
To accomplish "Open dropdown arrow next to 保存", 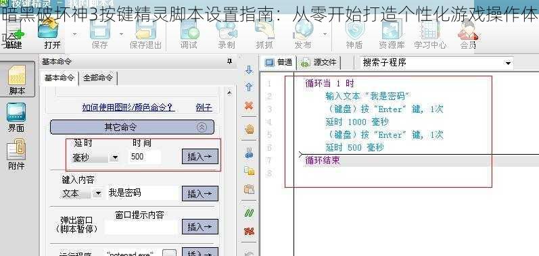I will [x=121, y=34].
